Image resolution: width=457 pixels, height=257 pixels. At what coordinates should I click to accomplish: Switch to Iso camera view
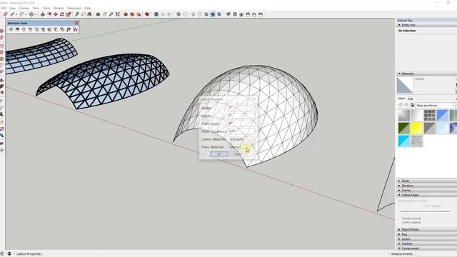pyautogui.click(x=228, y=14)
